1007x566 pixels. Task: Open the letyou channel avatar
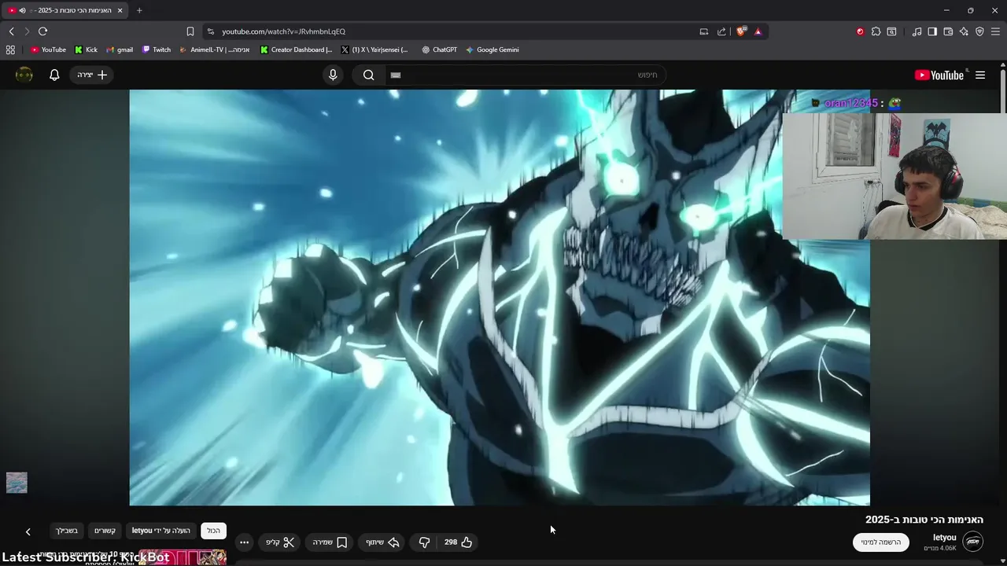click(973, 542)
